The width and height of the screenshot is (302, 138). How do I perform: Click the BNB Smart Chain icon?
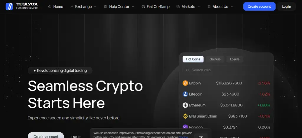click(185, 116)
